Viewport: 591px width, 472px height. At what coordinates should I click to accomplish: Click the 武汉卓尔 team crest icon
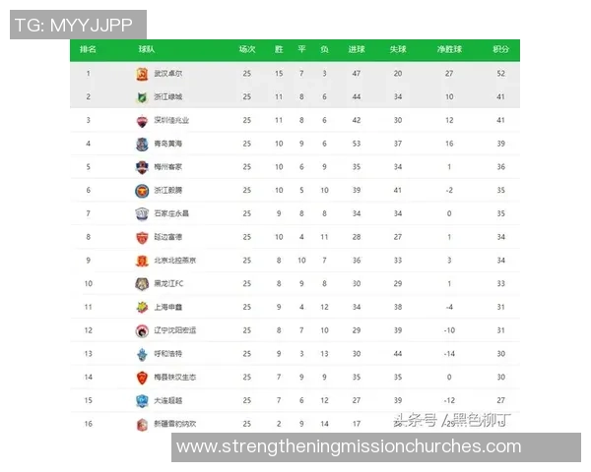click(142, 74)
